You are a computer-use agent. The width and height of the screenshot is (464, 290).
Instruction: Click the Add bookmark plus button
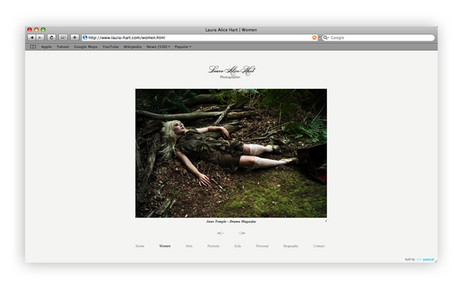[74, 38]
